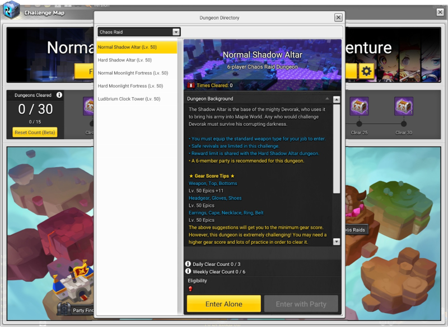Click the '0 / 30' dungeons counter
The height and width of the screenshot is (327, 448).
pyautogui.click(x=35, y=109)
